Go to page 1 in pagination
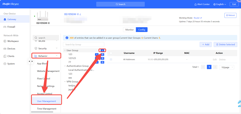 tap(209, 67)
